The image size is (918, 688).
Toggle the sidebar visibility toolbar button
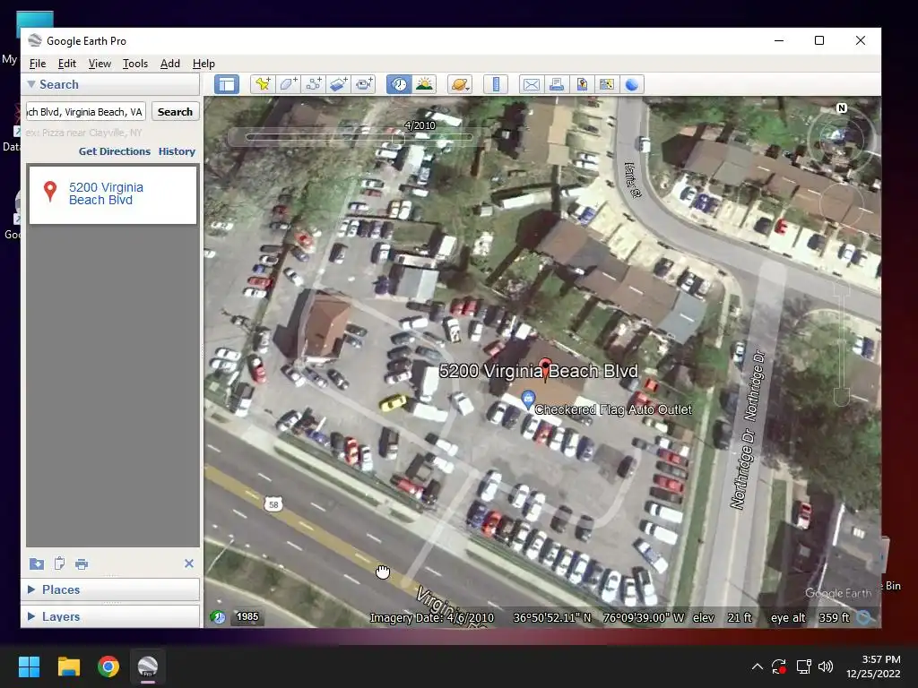(227, 84)
